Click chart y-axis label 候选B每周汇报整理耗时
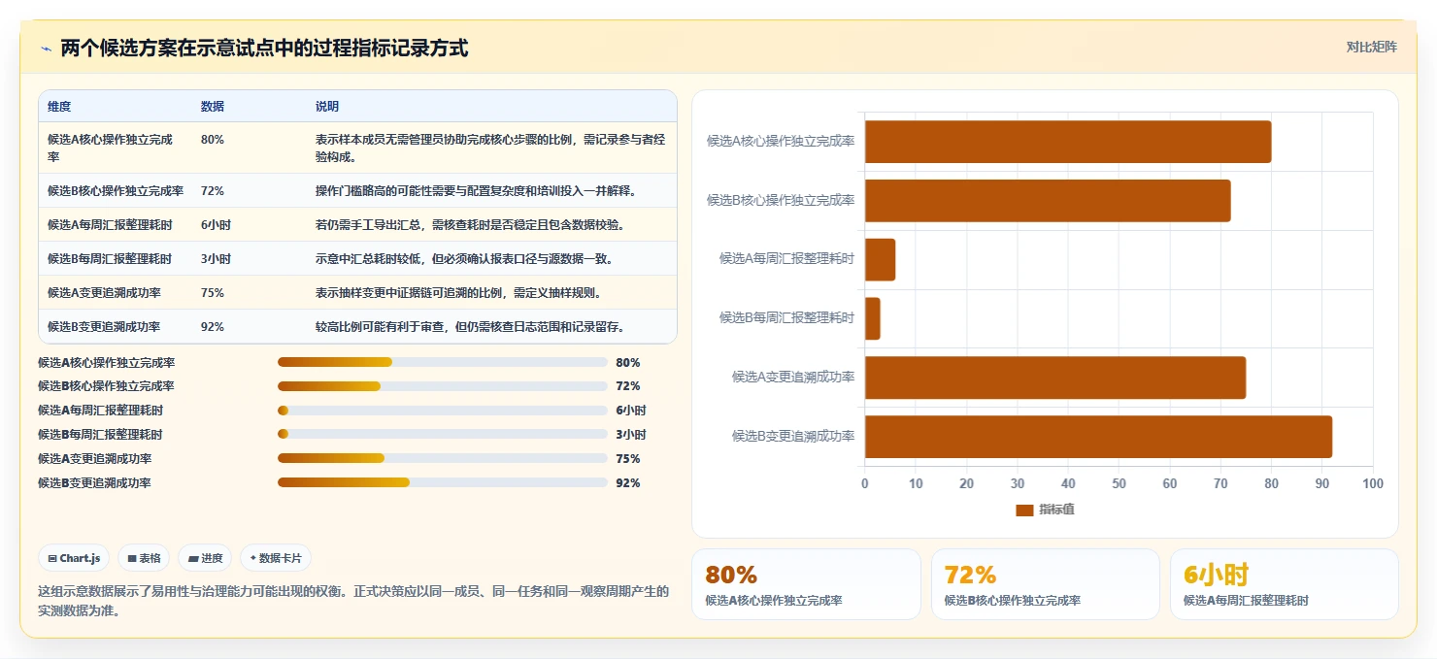 (786, 317)
